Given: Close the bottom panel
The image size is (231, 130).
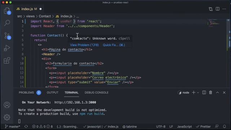Looking at the screenshot, I should pyautogui.click(x=224, y=92).
